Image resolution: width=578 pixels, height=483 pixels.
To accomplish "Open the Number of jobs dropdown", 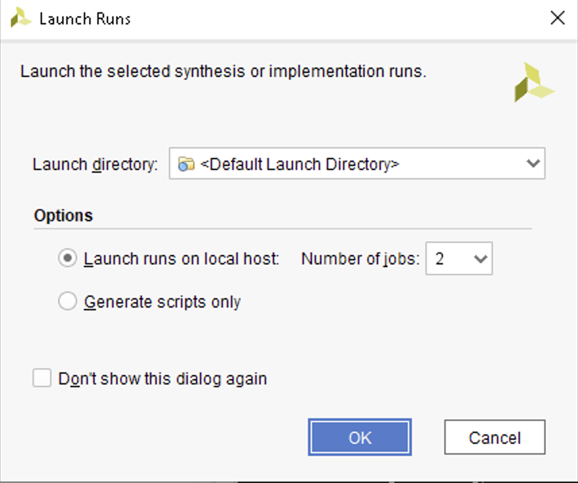I will pyautogui.click(x=459, y=258).
